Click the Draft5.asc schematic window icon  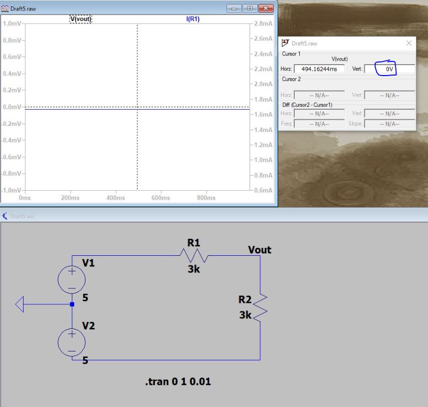[x=6, y=216]
